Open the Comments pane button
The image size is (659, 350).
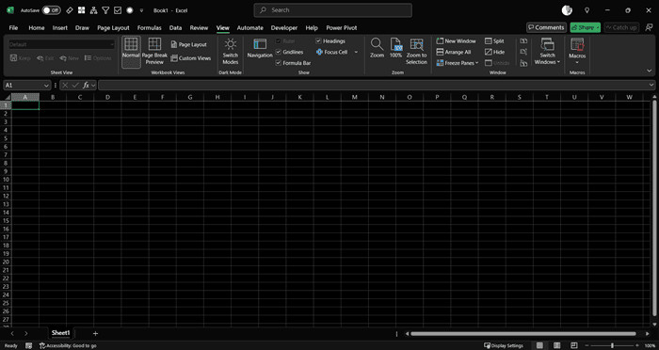pyautogui.click(x=546, y=27)
